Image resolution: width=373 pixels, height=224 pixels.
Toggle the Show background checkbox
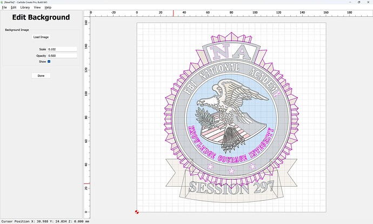(49, 62)
